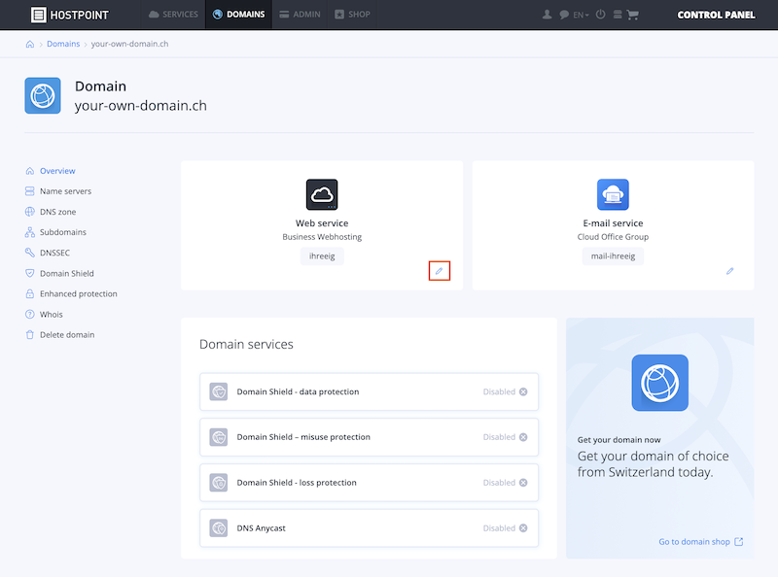Click the power logout icon
The height and width of the screenshot is (577, 778).
click(600, 15)
